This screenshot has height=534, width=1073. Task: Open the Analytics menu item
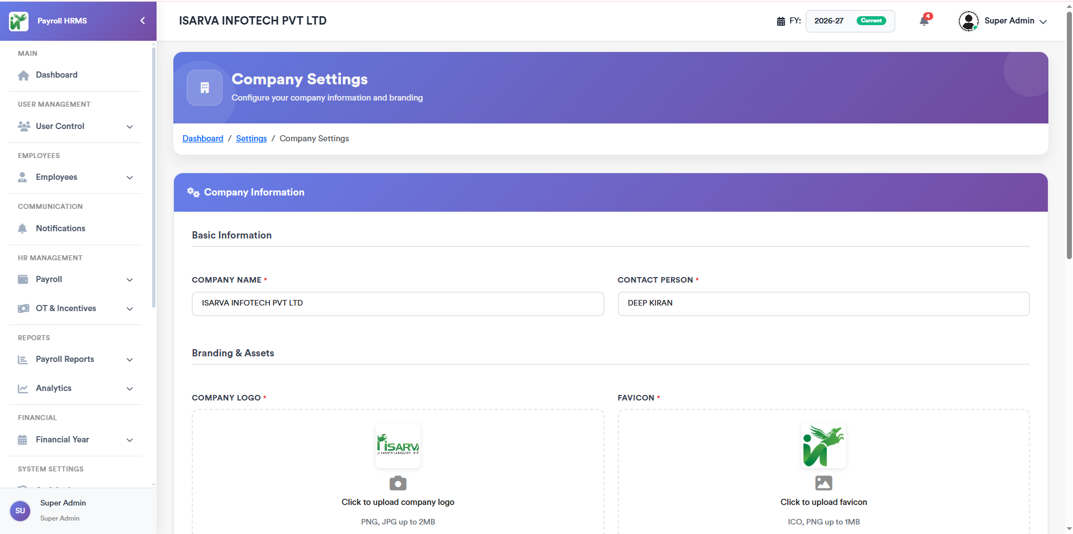(75, 388)
